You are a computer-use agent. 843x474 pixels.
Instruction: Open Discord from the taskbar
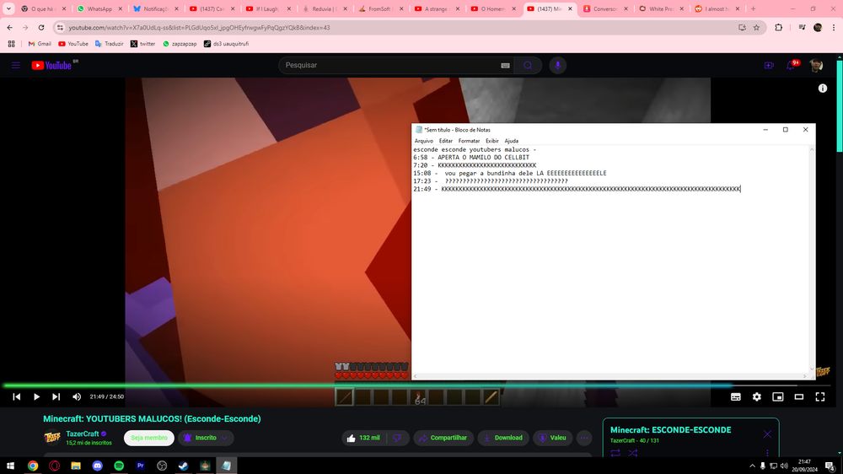pos(97,466)
